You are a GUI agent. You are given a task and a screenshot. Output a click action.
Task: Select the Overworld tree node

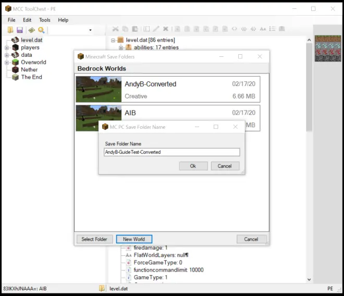click(33, 63)
